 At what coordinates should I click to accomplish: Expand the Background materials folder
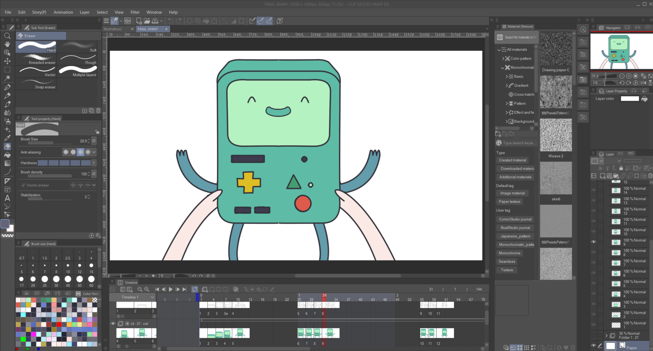tap(507, 122)
